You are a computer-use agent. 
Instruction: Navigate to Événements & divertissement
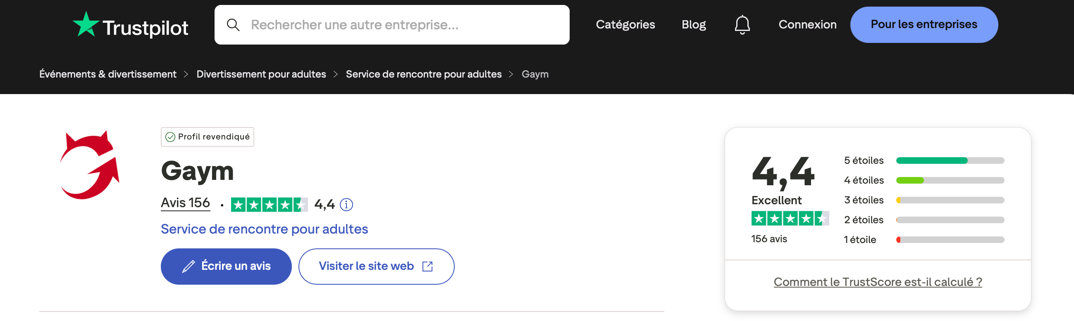107,74
